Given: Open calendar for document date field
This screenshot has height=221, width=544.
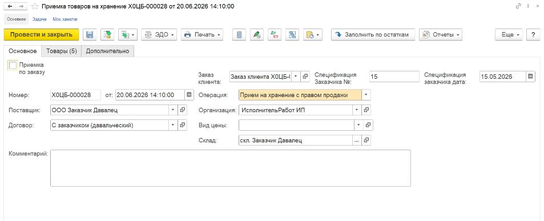Looking at the screenshot, I should tap(189, 95).
